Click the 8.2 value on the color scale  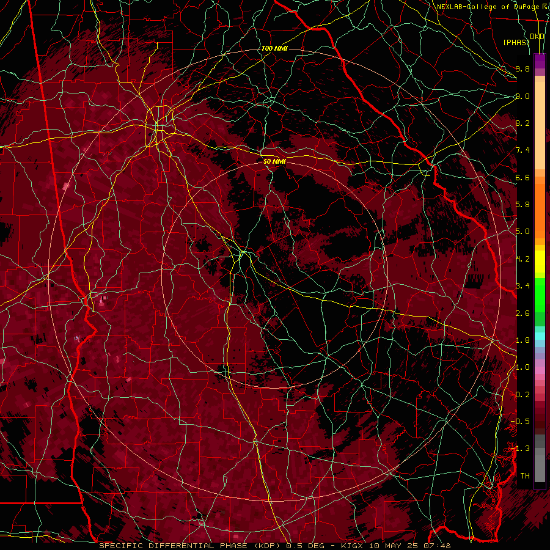pos(522,123)
